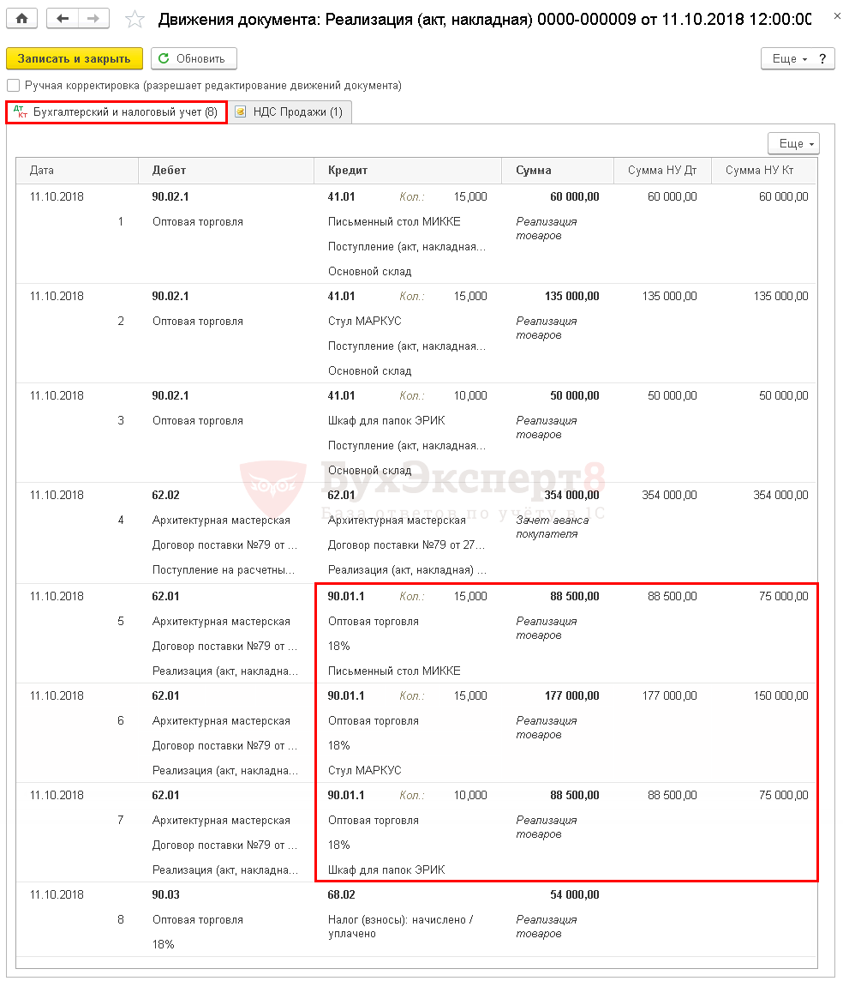Screen dimensions: 843x981
Task: Expand the Еще menu above the table
Action: pos(793,144)
